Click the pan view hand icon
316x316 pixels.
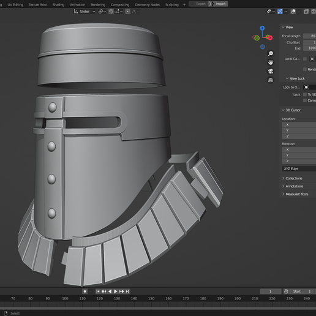271,62
